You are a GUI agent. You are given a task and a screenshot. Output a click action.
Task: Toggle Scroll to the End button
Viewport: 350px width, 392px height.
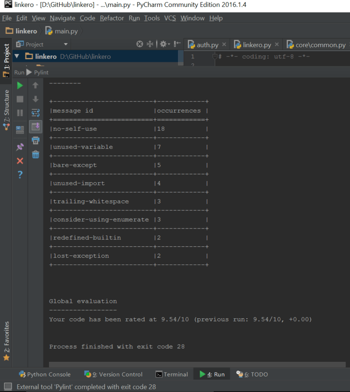pos(36,127)
